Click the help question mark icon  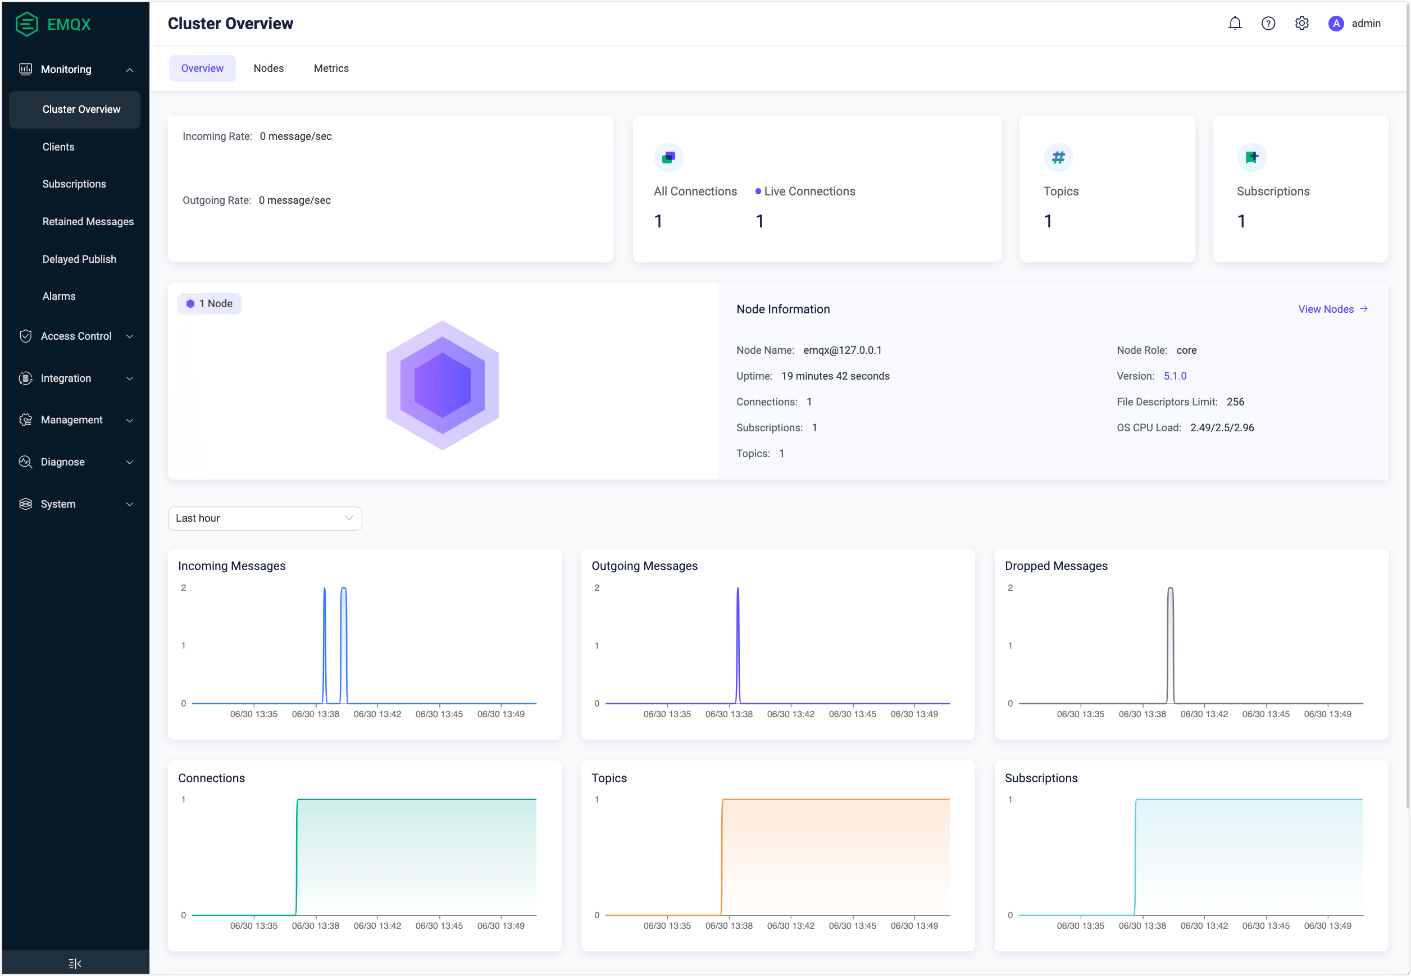1268,22
